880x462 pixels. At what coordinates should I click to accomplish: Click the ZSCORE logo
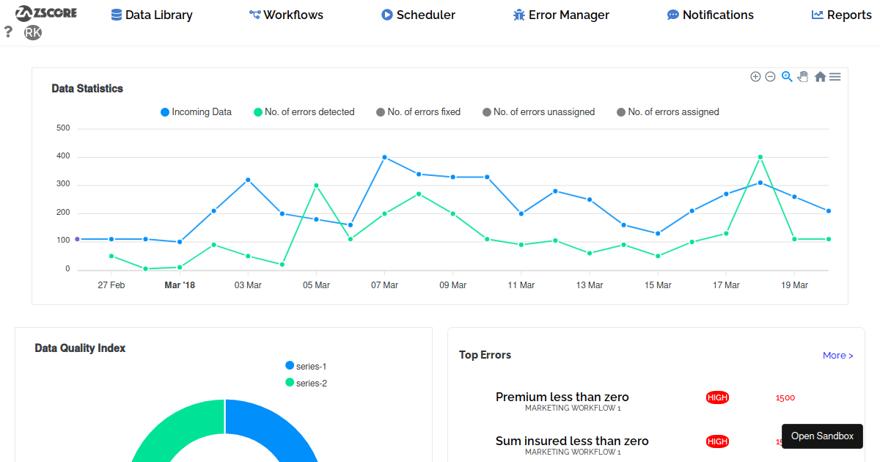pyautogui.click(x=45, y=12)
